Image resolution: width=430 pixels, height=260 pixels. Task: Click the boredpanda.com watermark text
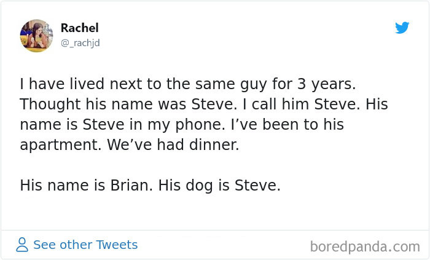pyautogui.click(x=365, y=247)
